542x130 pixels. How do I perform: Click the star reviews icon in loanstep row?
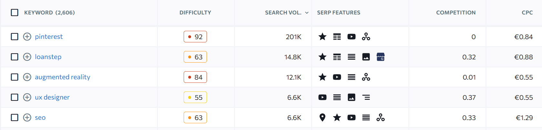[x=322, y=57]
